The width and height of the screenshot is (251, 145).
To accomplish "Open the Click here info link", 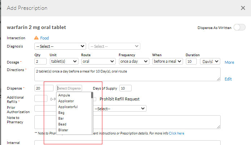I will point(176,133).
